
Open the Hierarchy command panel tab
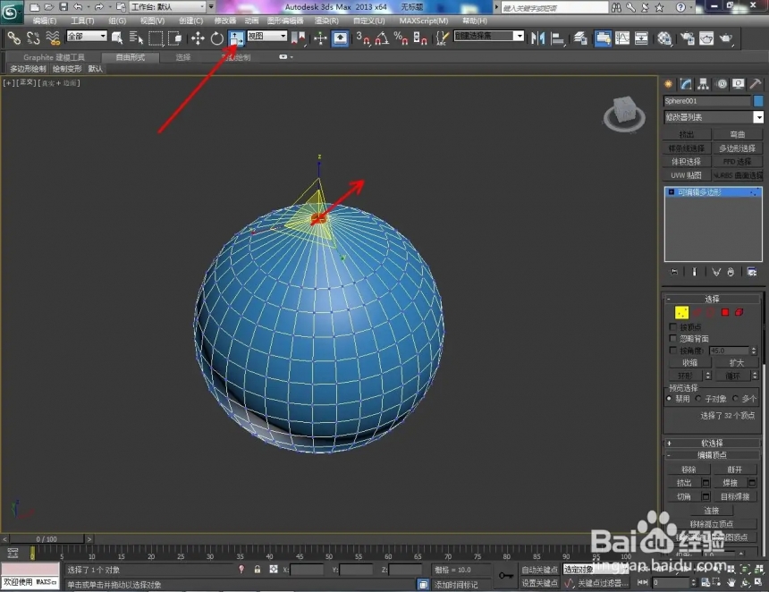tap(704, 84)
